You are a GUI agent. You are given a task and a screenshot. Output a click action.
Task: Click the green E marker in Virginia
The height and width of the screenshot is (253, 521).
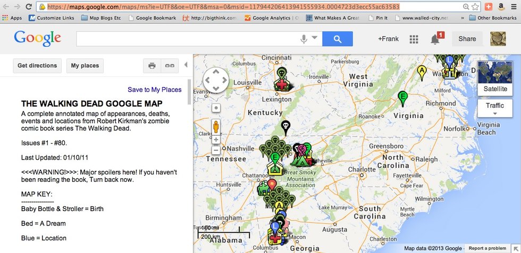point(403,99)
